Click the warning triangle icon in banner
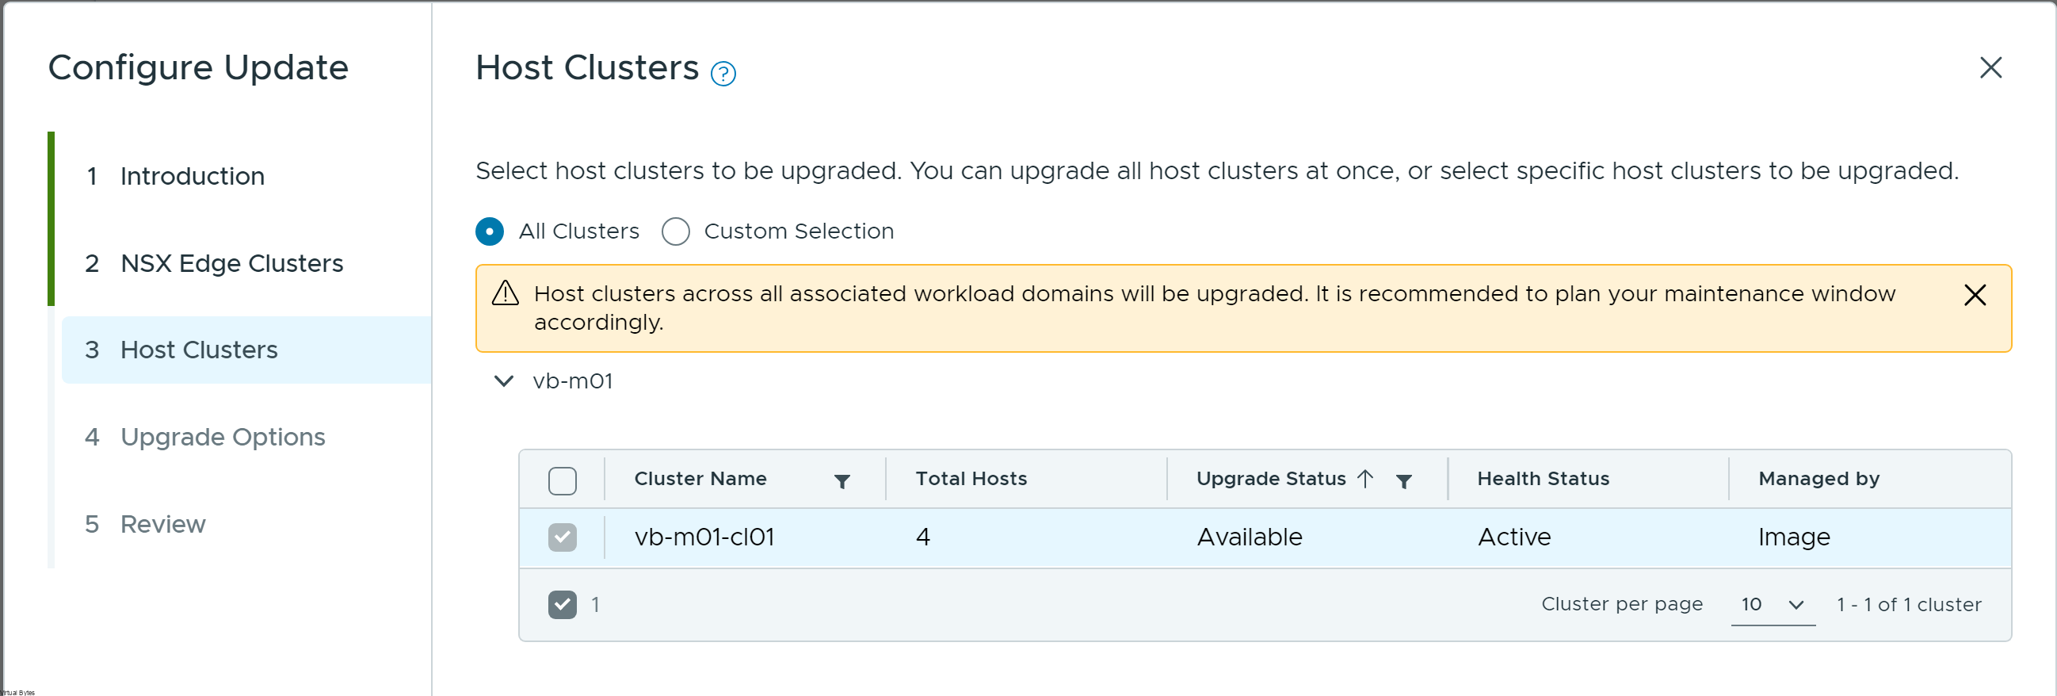2057x696 pixels. tap(506, 293)
